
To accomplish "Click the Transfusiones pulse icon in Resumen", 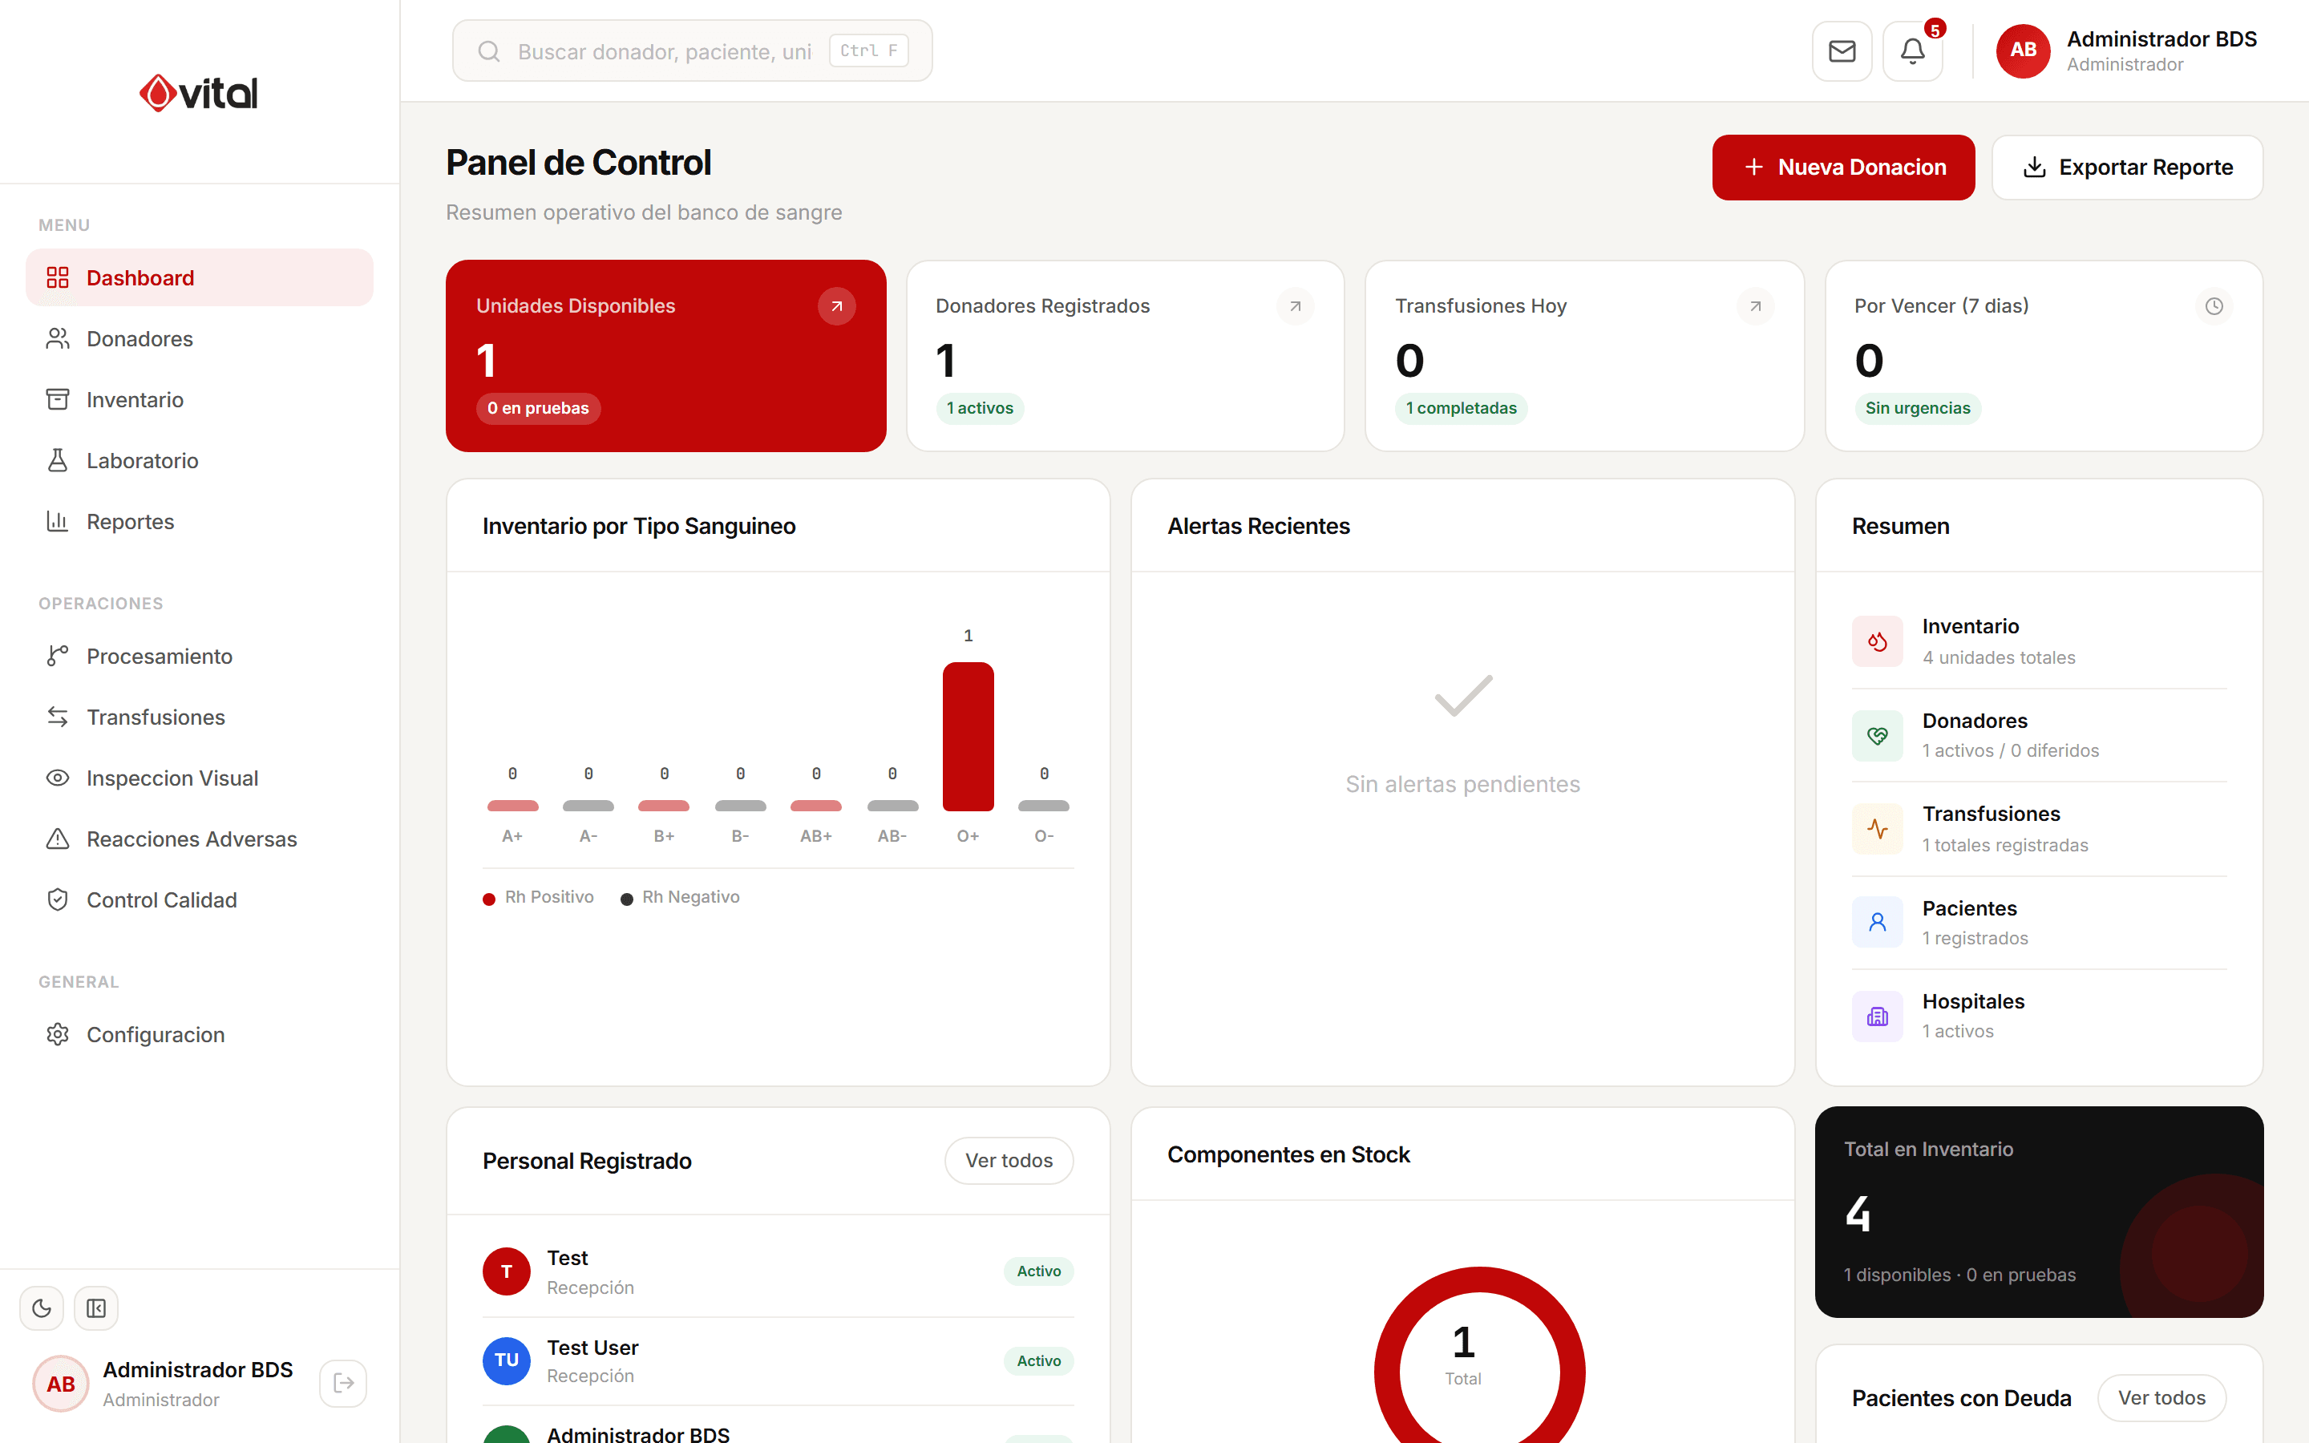I will click(1877, 828).
